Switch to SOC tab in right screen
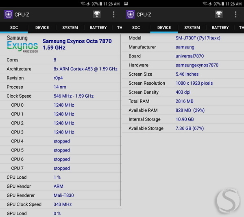 click(x=136, y=28)
